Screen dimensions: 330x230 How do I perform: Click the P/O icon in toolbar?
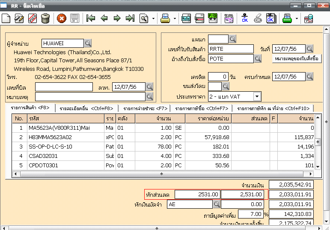212,18
